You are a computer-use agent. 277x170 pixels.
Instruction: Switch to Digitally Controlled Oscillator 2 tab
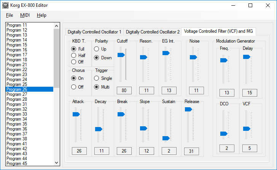[153, 32]
